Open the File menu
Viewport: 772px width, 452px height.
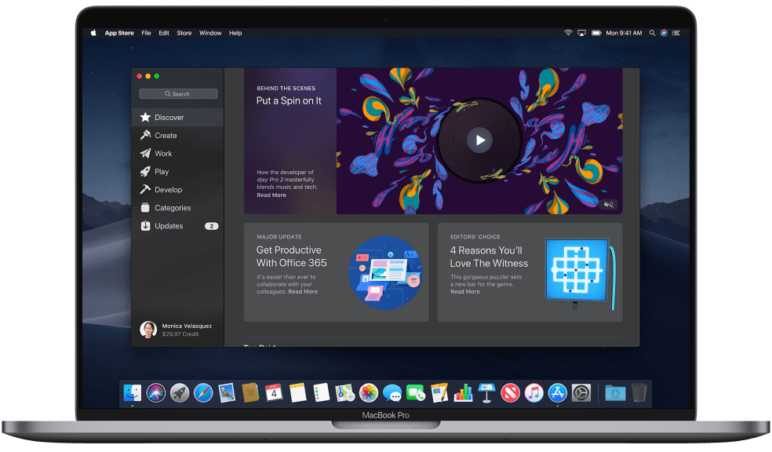[146, 33]
